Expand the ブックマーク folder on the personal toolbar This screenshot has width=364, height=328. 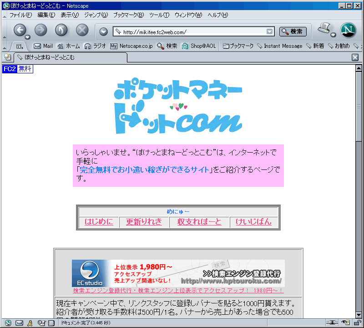(x=238, y=46)
